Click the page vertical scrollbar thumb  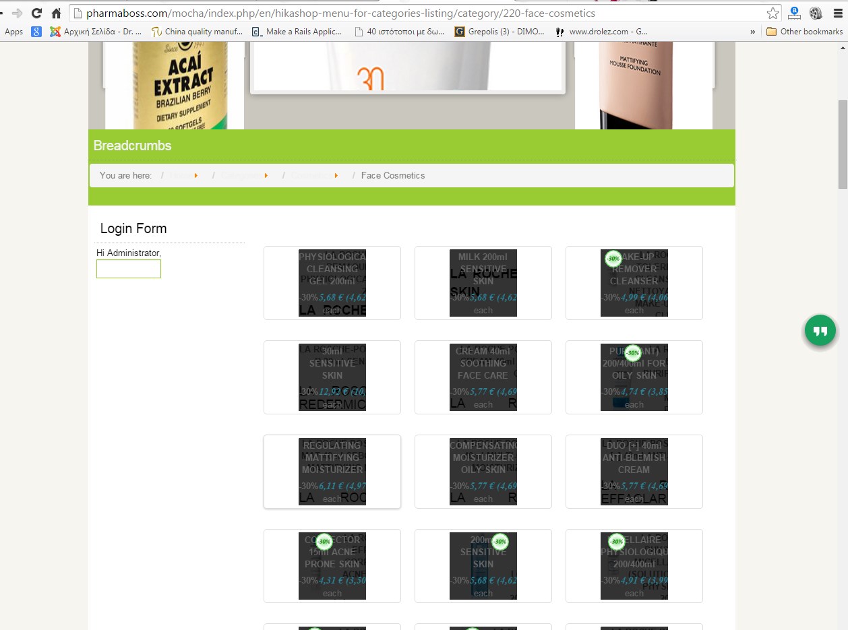(x=843, y=144)
